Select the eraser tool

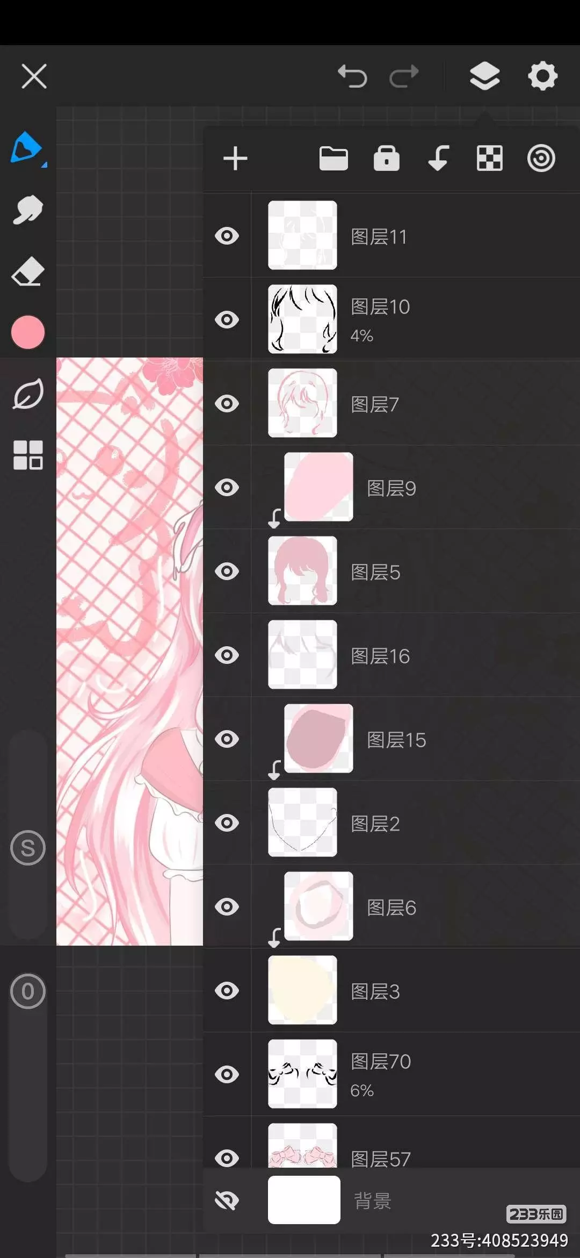[x=28, y=271]
